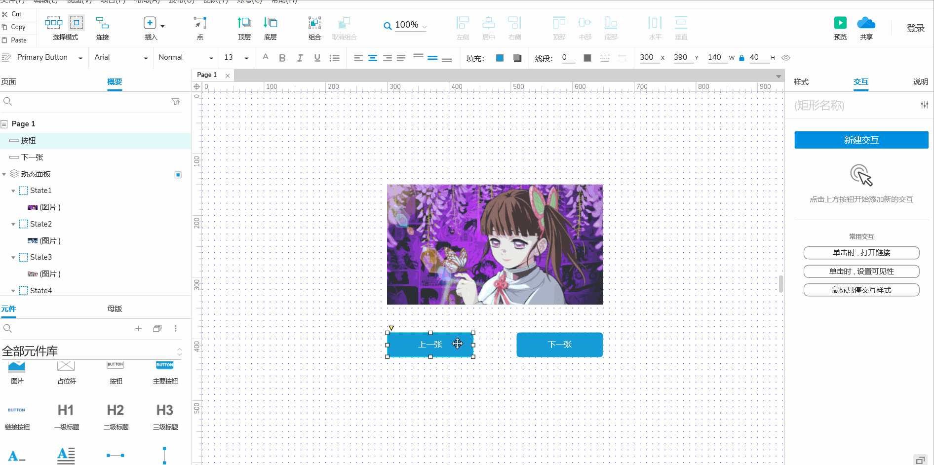Toggle widget visibility eye icon
Viewport: 934px width, 465px height.
point(786,58)
